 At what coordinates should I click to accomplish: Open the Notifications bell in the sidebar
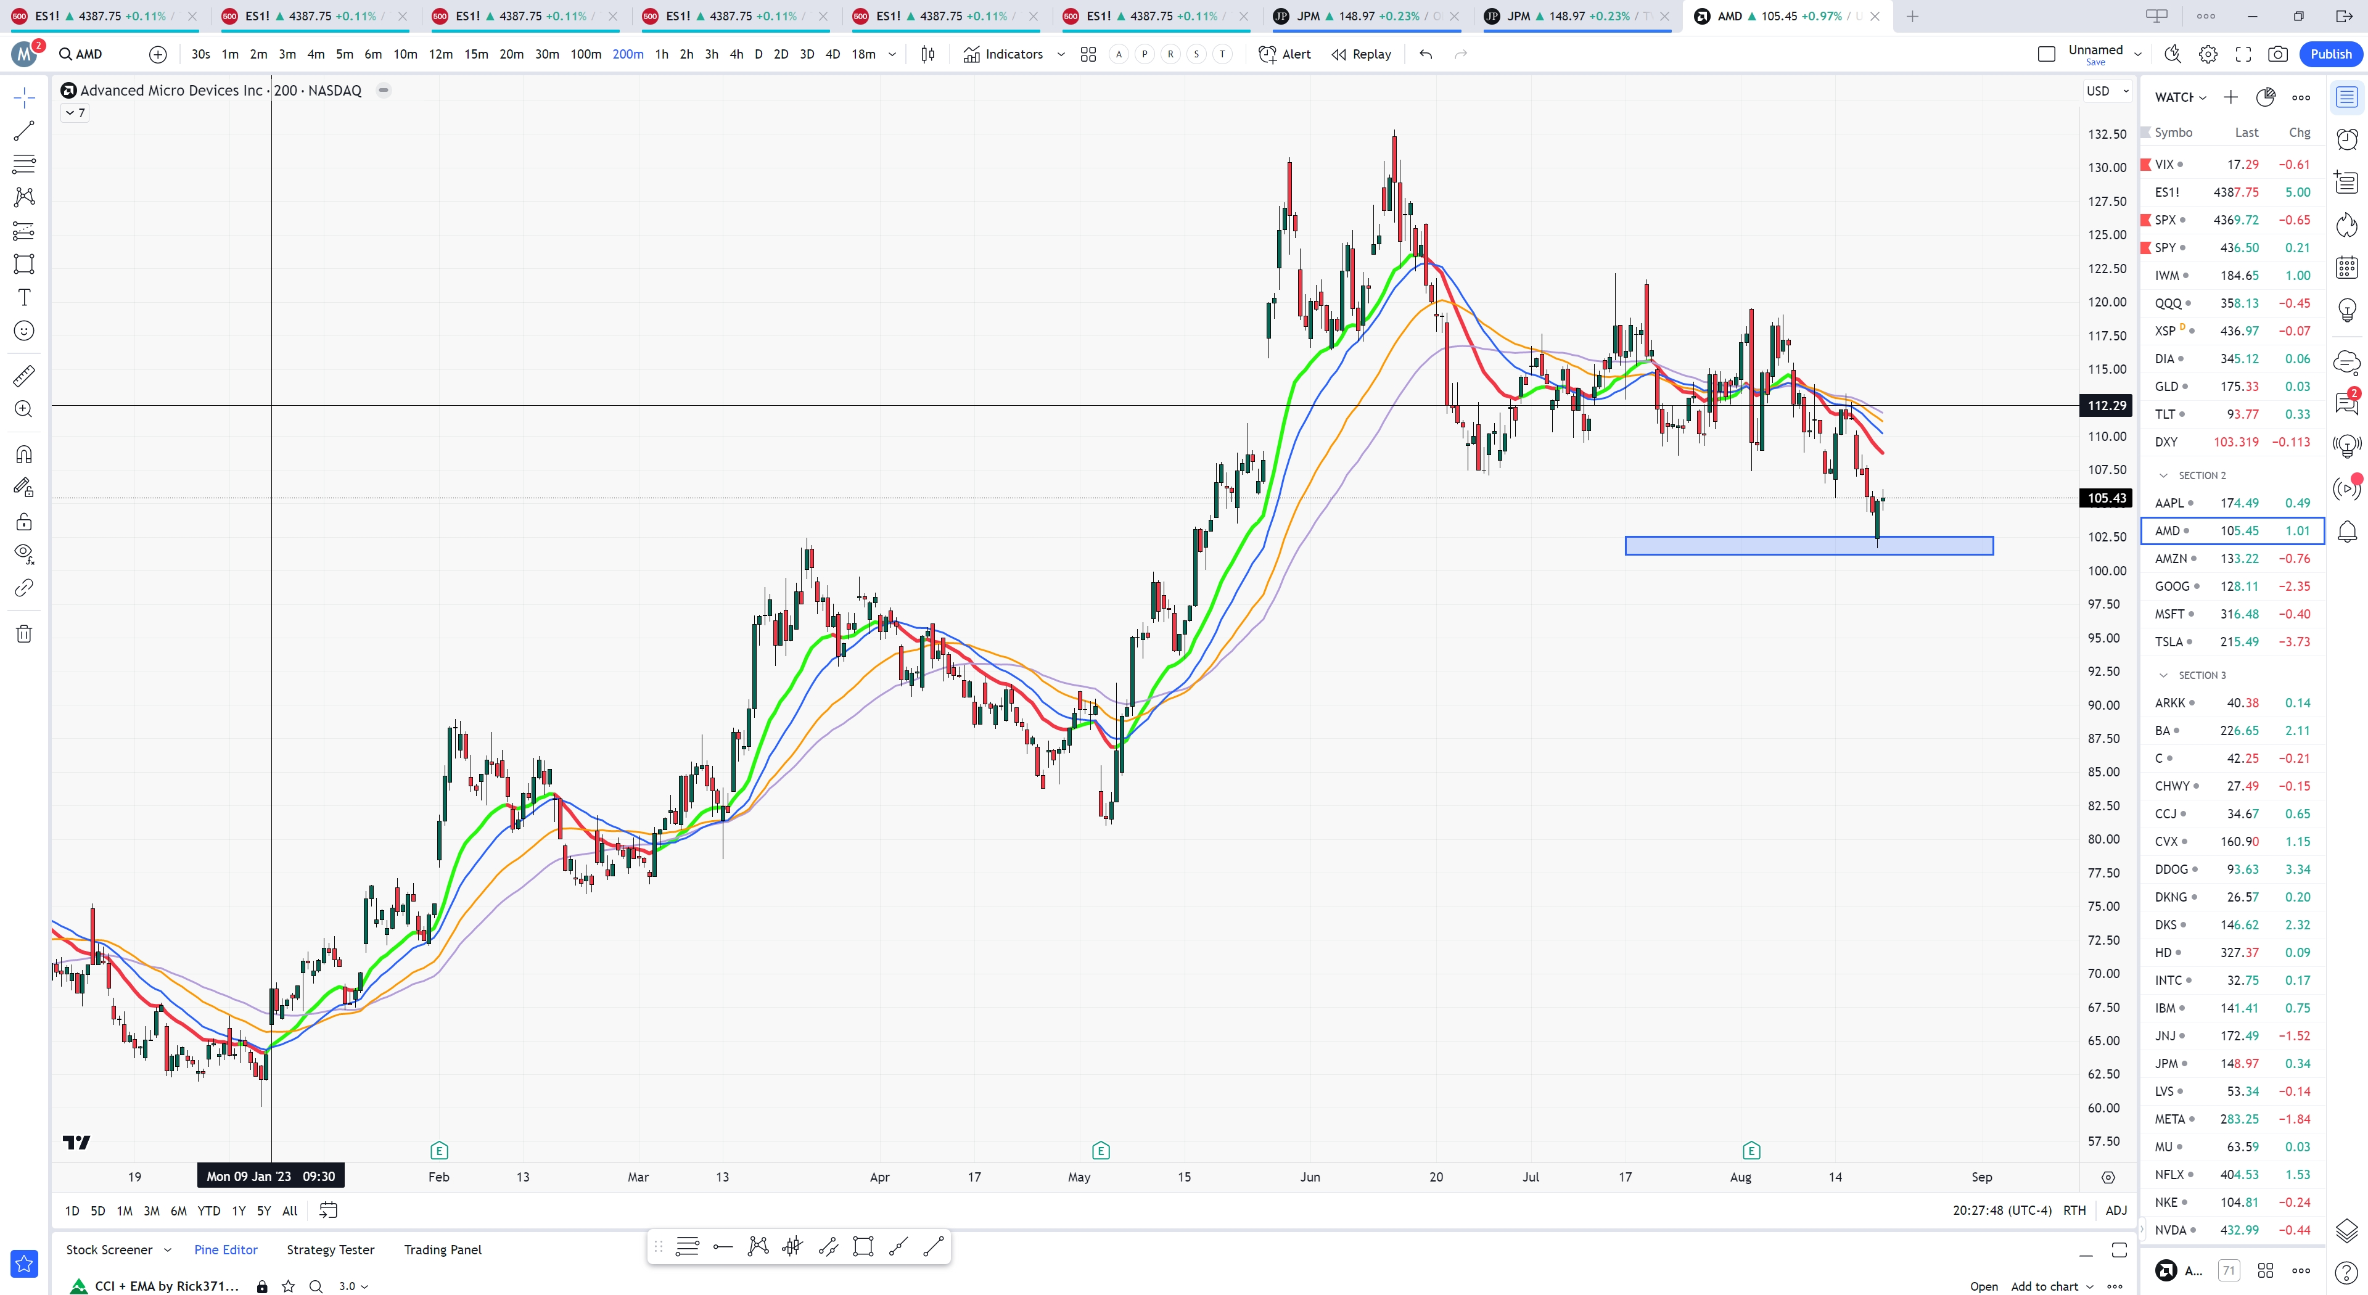click(2347, 531)
